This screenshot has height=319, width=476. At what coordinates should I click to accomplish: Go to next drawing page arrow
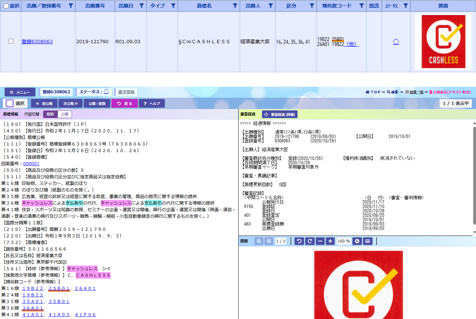point(269,241)
